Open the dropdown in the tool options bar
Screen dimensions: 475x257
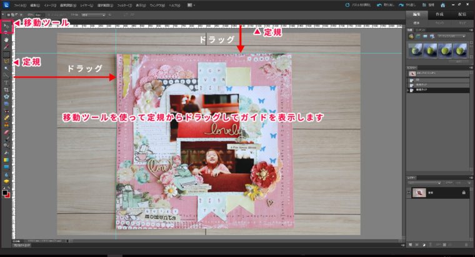click(x=94, y=13)
